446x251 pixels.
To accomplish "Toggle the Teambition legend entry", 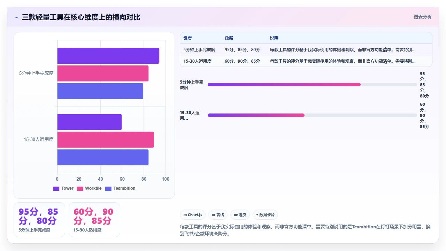I will [120, 188].
